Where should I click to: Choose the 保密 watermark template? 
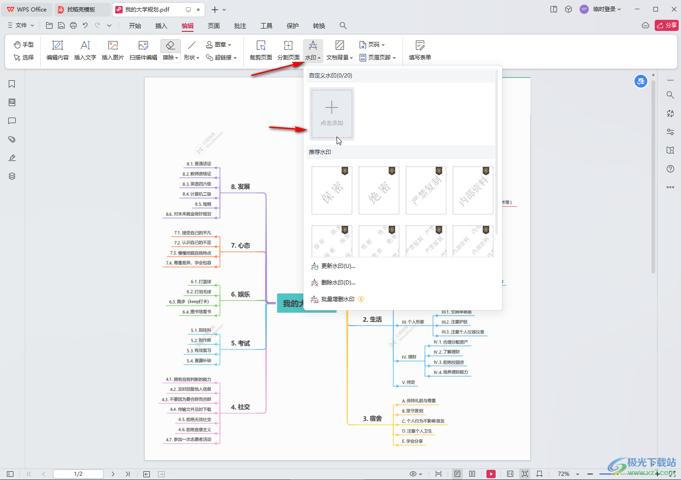pyautogui.click(x=332, y=190)
